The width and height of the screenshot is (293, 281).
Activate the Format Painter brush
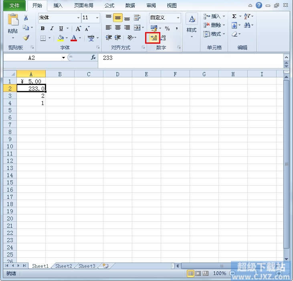tap(26, 38)
